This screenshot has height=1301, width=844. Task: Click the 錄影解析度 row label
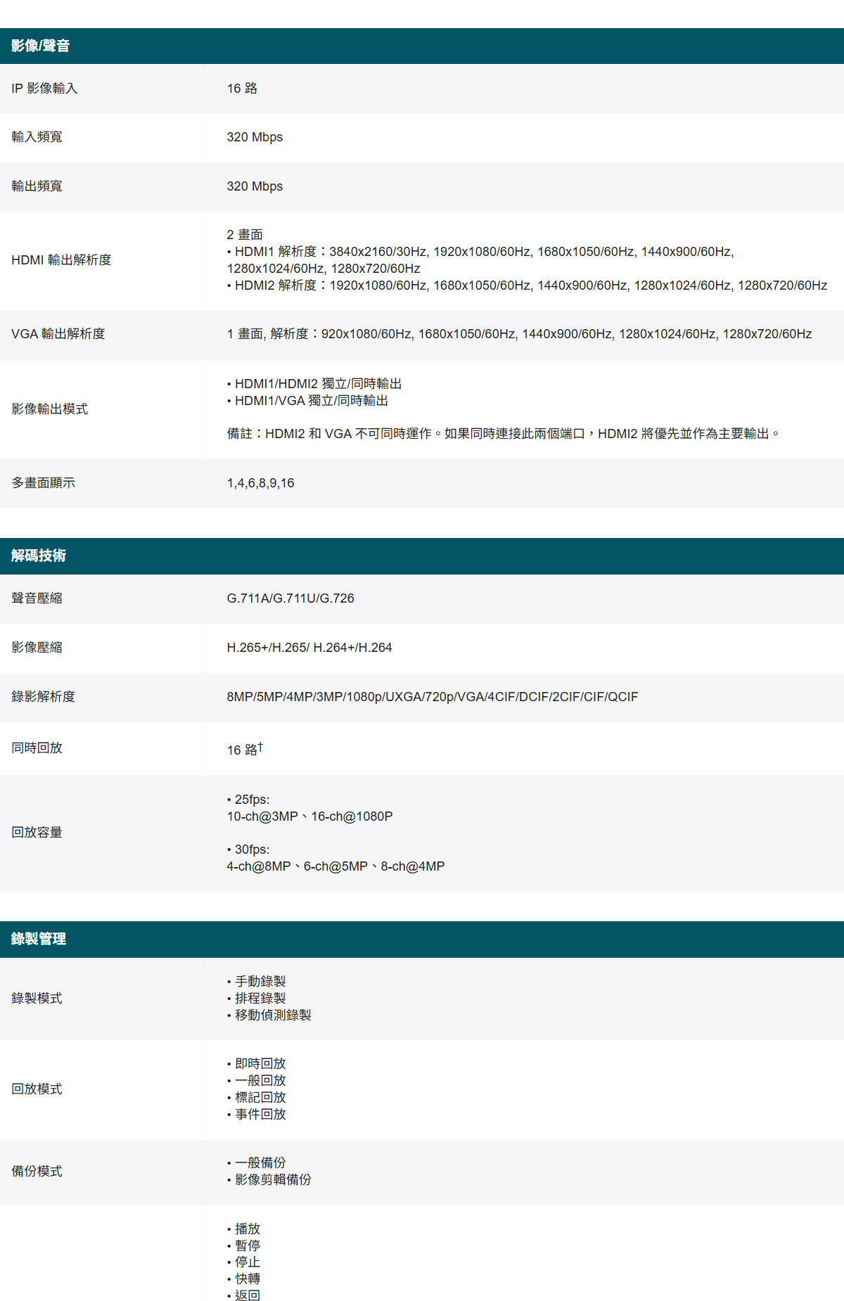point(43,697)
